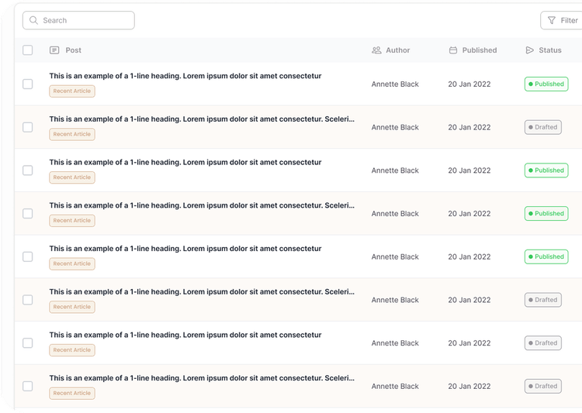Screen dimensions: 582x413
Task: Click the Drafted badge in the sixth row
Action: (543, 300)
